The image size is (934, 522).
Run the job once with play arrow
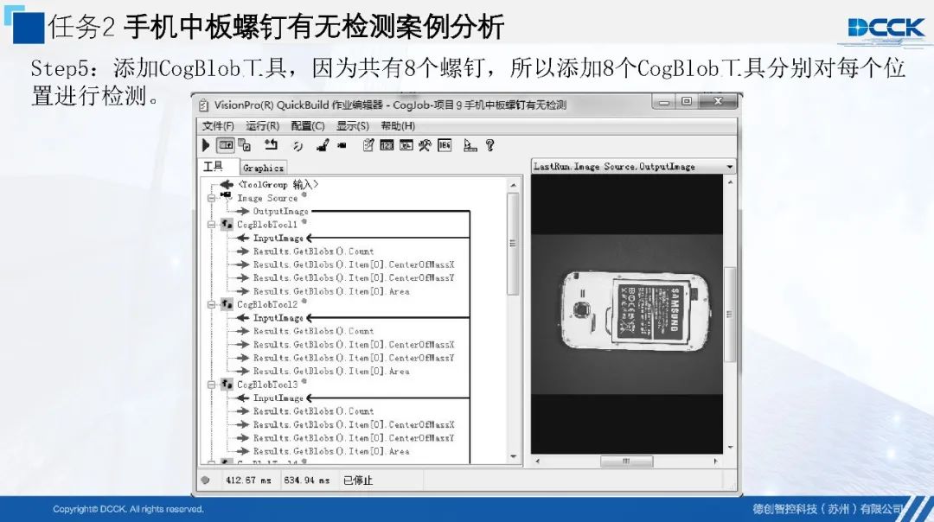[x=206, y=145]
